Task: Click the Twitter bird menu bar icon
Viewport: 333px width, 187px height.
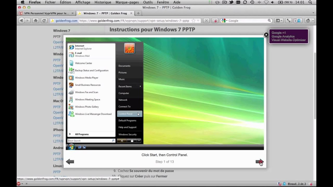Action: [x=231, y=2]
